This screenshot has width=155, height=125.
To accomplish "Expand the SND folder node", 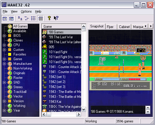I will 4,82.
